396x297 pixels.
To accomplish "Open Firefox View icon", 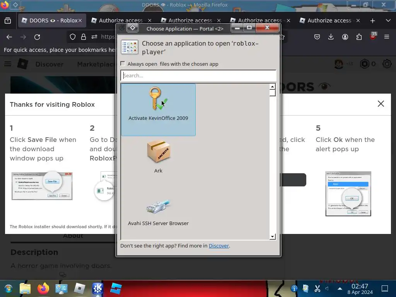I will (8, 20).
